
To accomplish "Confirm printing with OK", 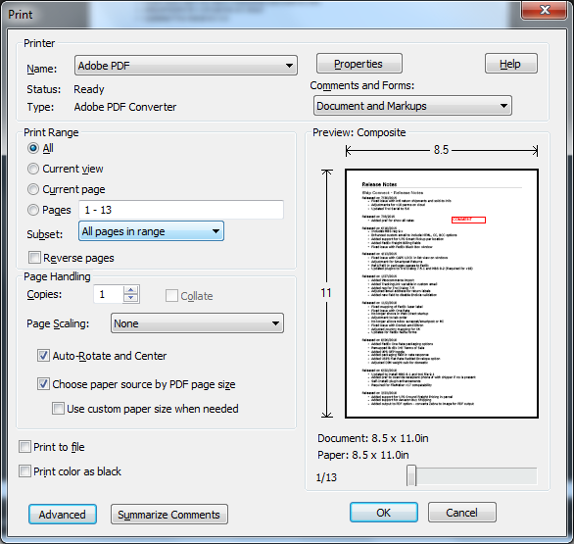I will point(384,512).
